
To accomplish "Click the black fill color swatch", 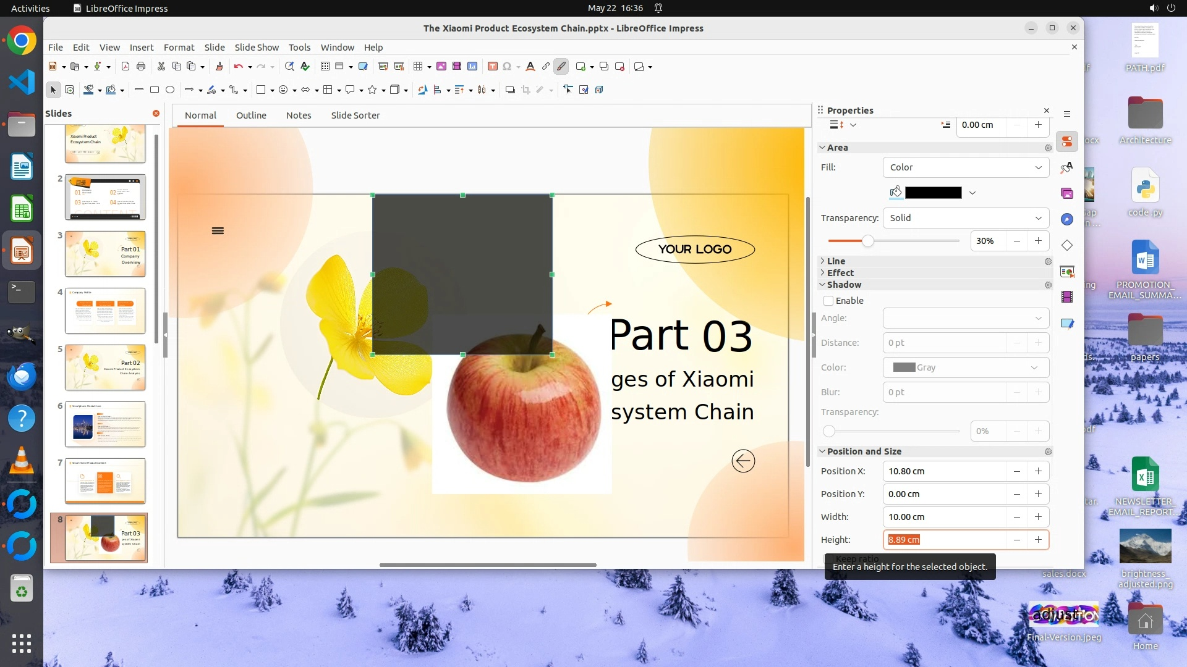I will [x=933, y=193].
